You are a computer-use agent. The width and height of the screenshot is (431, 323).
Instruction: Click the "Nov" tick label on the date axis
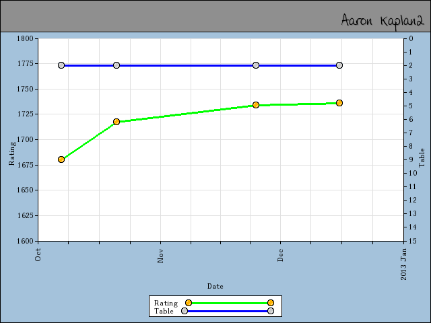coord(160,256)
